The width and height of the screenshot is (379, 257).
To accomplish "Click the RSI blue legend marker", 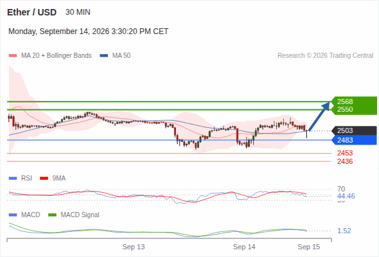I will 13,179.
